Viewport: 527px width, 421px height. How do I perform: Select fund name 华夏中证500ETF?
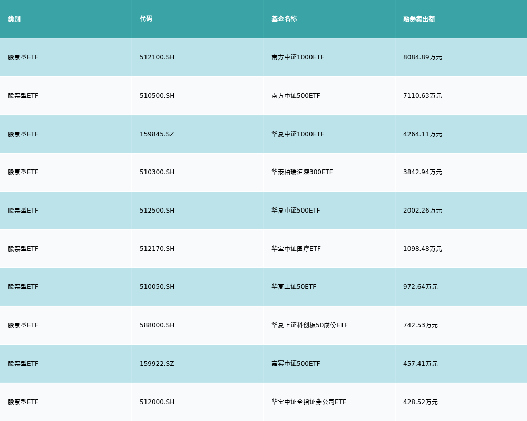point(296,210)
